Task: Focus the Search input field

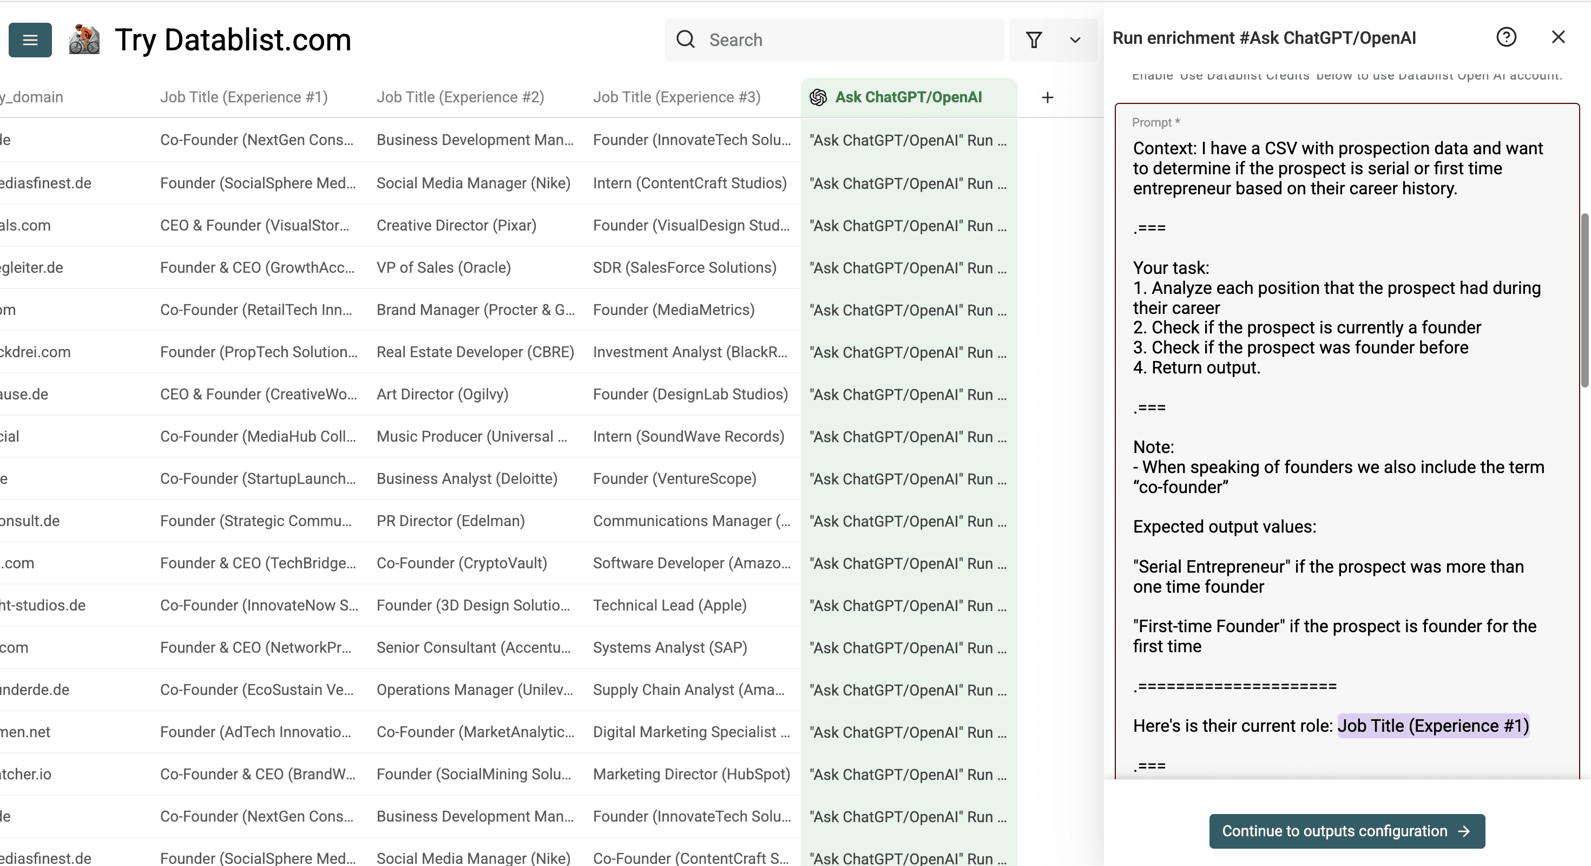Action: (x=852, y=40)
